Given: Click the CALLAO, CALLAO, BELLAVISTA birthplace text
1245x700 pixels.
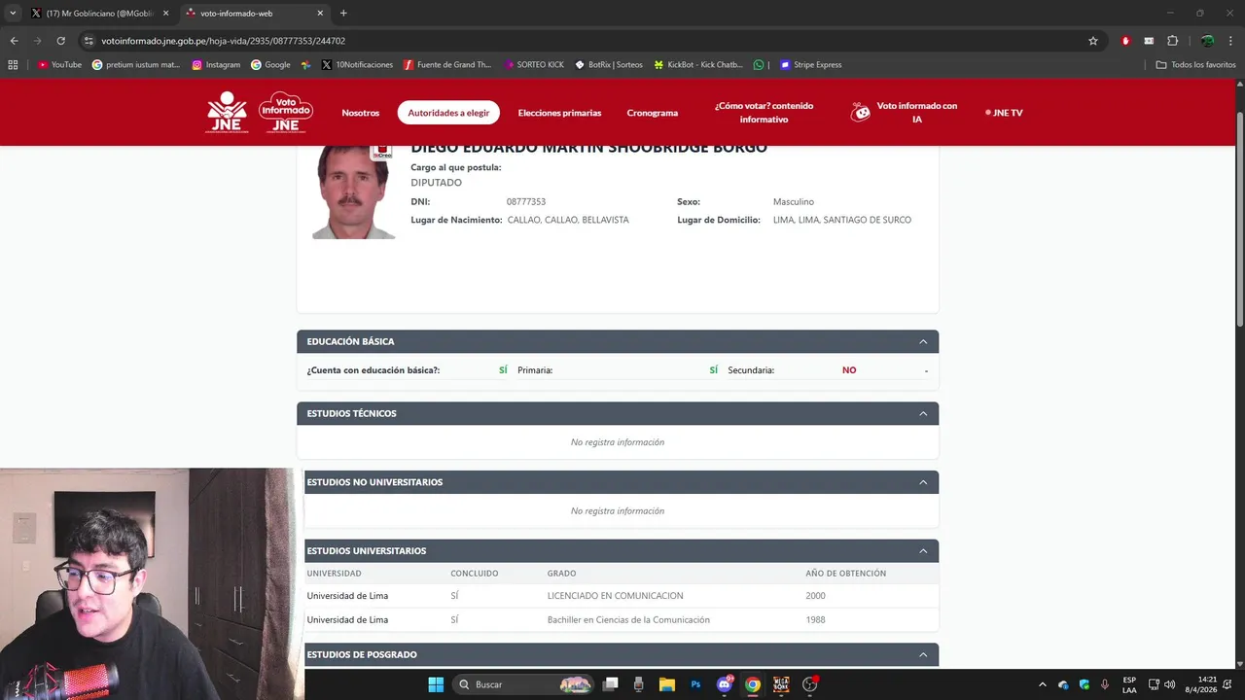Looking at the screenshot, I should point(568,221).
